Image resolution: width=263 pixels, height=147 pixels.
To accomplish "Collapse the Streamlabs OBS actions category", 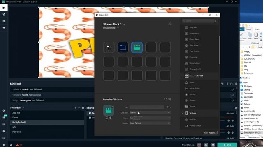I will (x=182, y=76).
